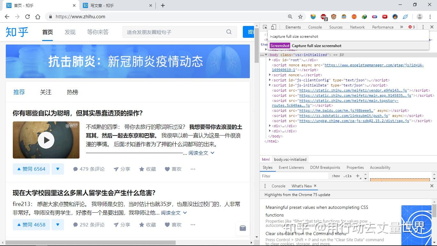Open hm.baidu.com script link
The image size is (437, 246).
click(336, 111)
